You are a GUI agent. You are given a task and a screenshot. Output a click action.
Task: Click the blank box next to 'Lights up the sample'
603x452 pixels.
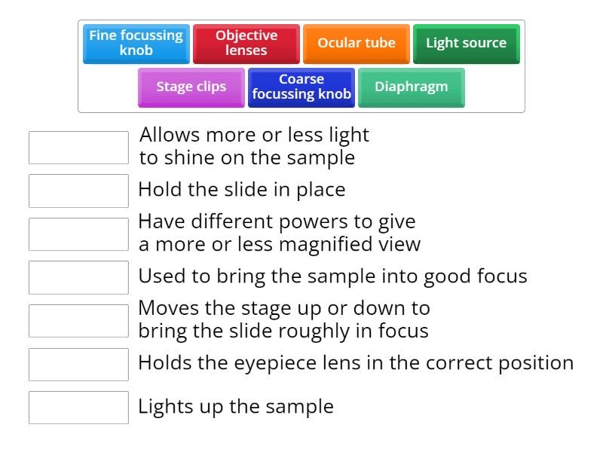78,408
